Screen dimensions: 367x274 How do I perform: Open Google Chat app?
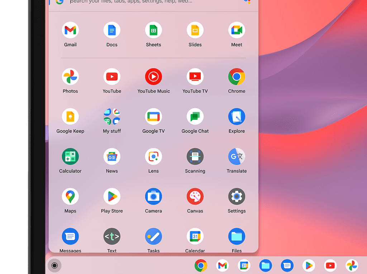coord(195,116)
